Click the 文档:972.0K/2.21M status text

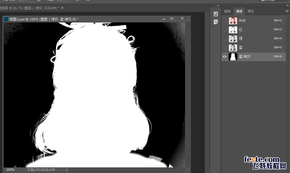coord(41,170)
